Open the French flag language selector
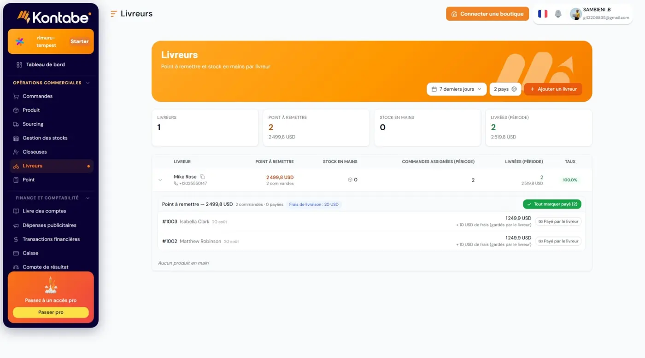This screenshot has height=358, width=645. coord(543,14)
